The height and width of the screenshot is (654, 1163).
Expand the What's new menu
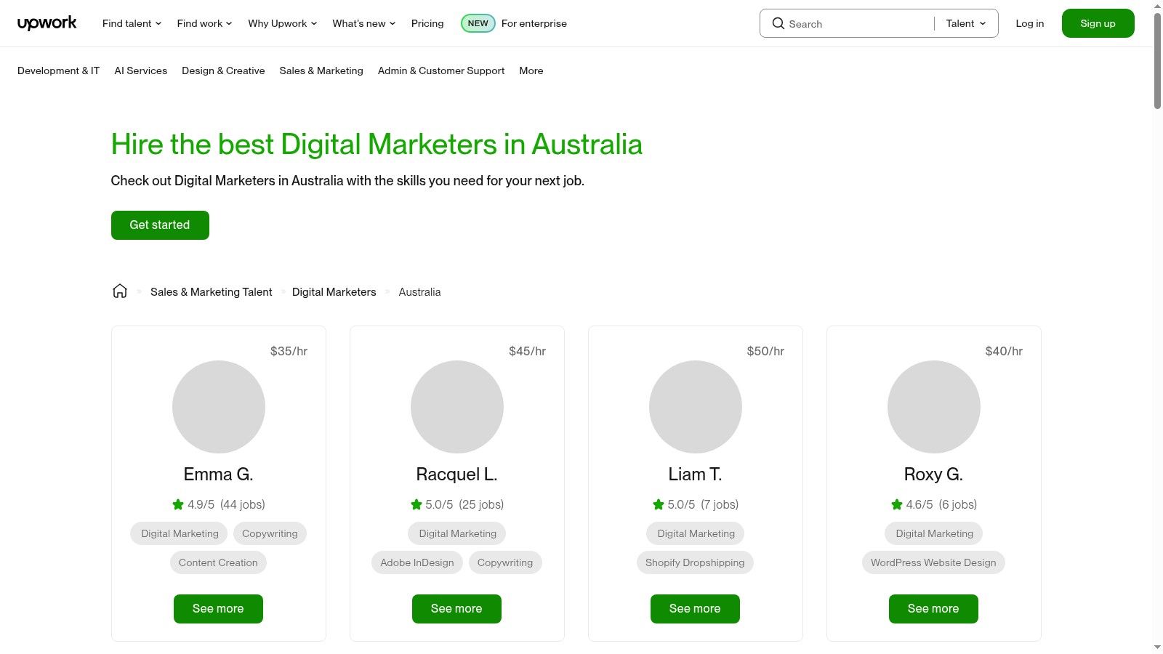364,23
